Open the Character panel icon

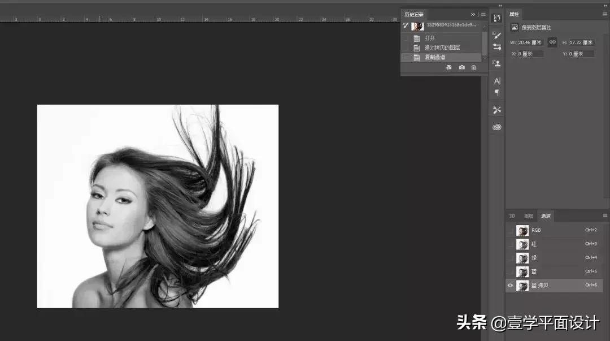(497, 81)
